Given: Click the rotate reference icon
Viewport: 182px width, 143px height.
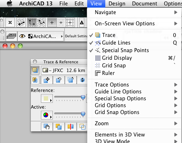Looking at the screenshot, I should [x=59, y=80].
